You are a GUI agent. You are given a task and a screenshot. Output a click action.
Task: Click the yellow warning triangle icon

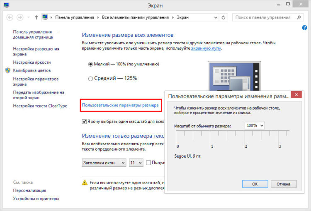85,182
